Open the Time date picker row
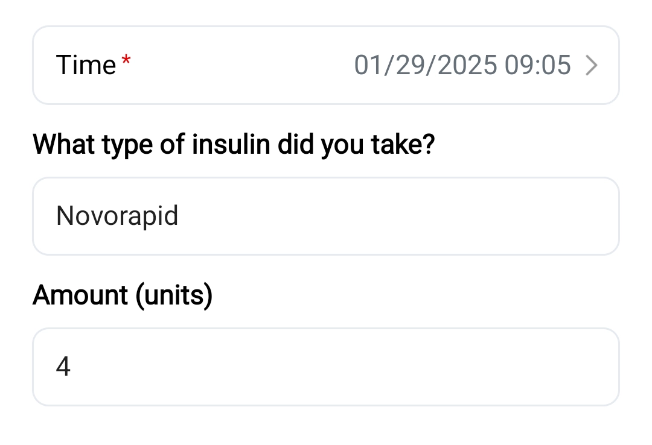The image size is (652, 445). point(326,65)
